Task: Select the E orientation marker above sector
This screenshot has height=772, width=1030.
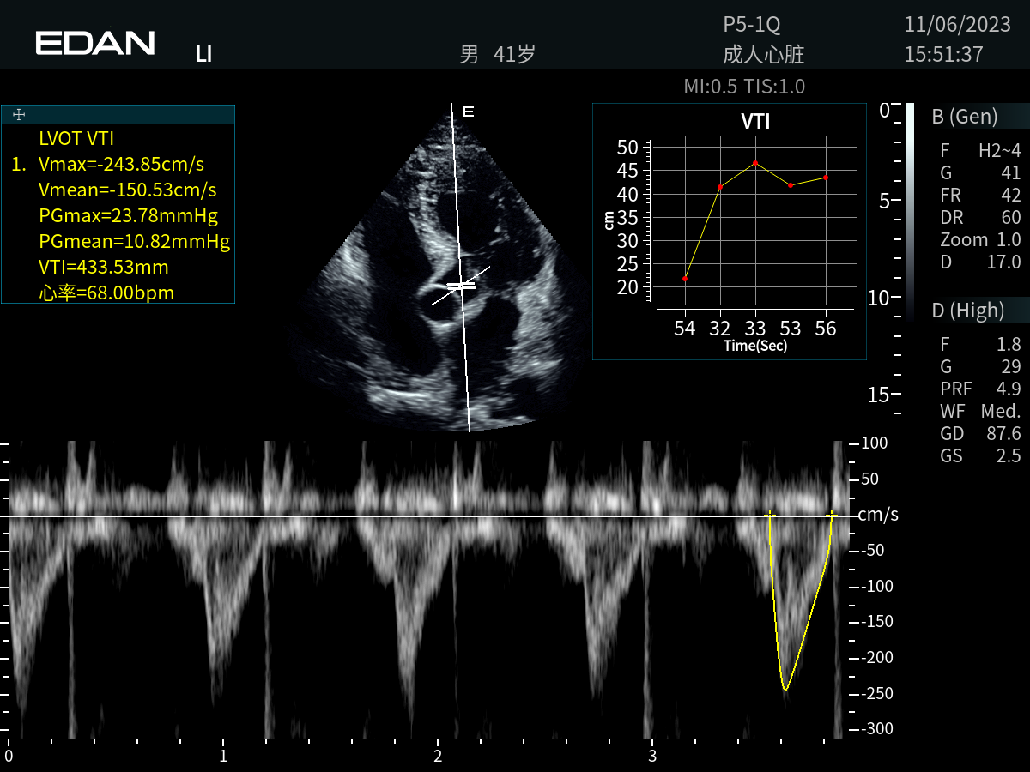Action: (468, 112)
